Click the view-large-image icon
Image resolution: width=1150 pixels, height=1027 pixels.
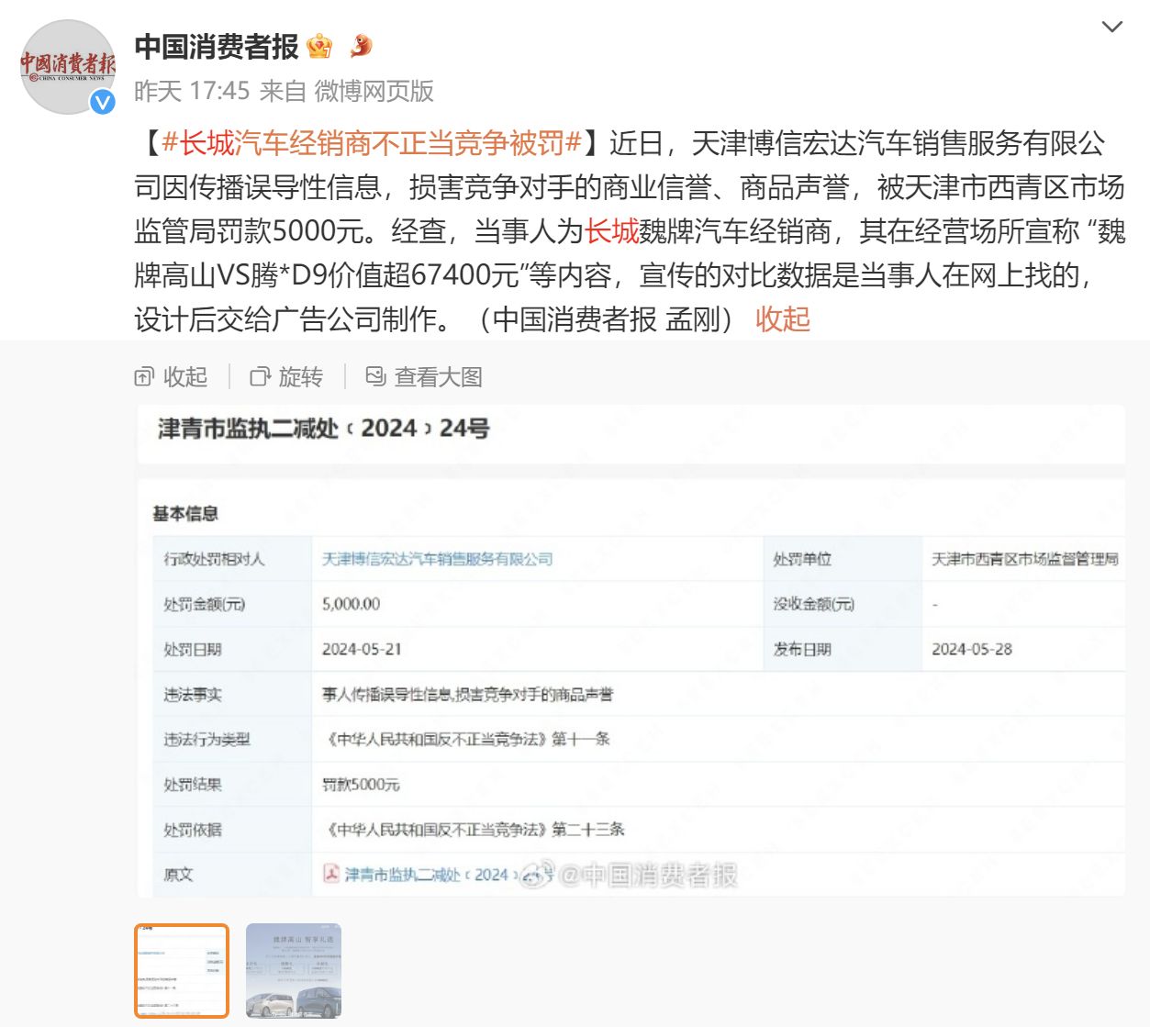click(x=375, y=376)
